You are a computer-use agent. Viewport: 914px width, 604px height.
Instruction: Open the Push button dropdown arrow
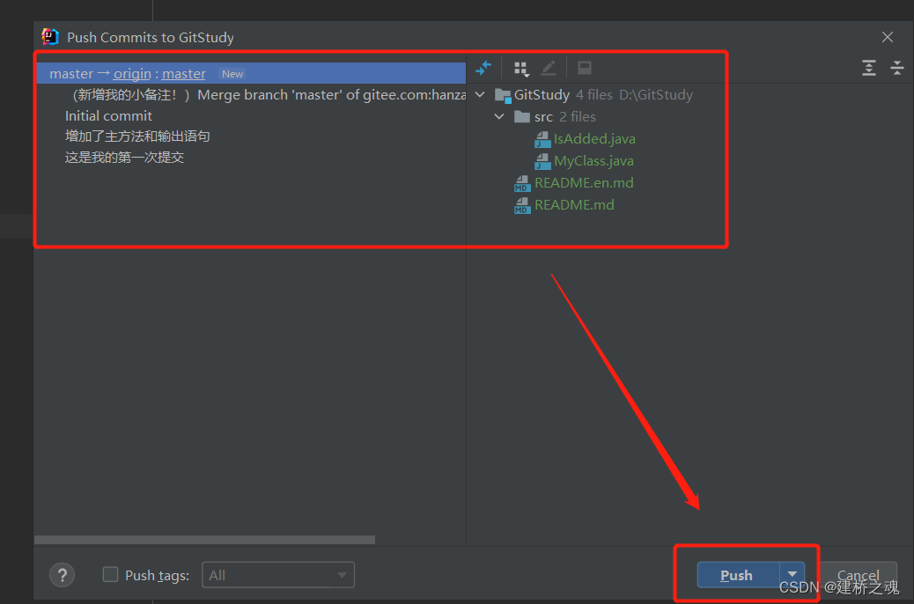(792, 575)
